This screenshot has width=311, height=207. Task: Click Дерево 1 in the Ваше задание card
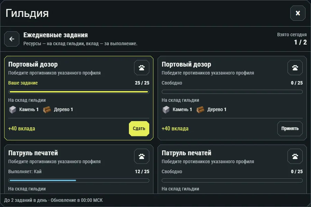point(64,110)
